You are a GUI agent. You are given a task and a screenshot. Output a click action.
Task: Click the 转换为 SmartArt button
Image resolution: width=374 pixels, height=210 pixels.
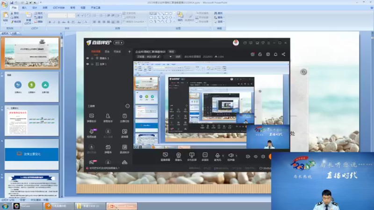(134, 21)
